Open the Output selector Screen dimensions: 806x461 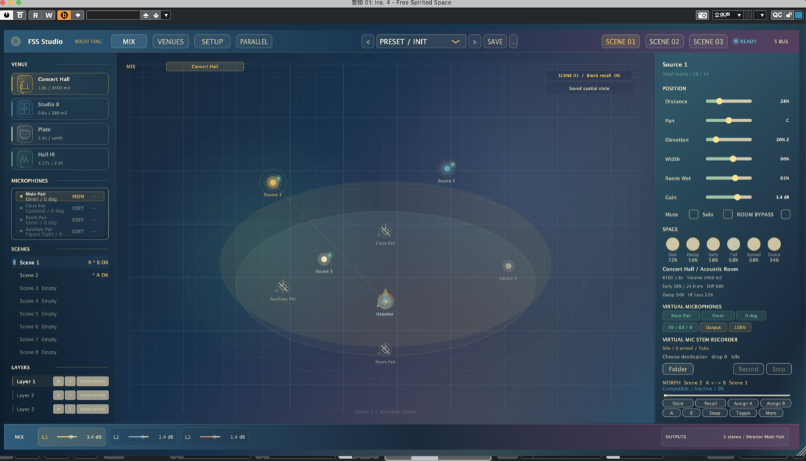(x=713, y=327)
